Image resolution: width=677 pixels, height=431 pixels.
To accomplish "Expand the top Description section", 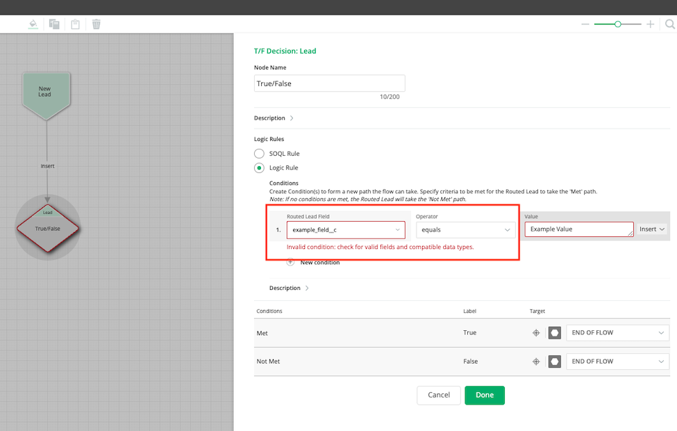I will [274, 118].
